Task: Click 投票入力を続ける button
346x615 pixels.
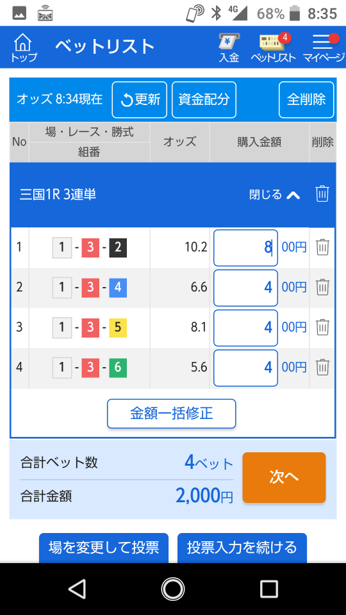Action: [x=242, y=548]
